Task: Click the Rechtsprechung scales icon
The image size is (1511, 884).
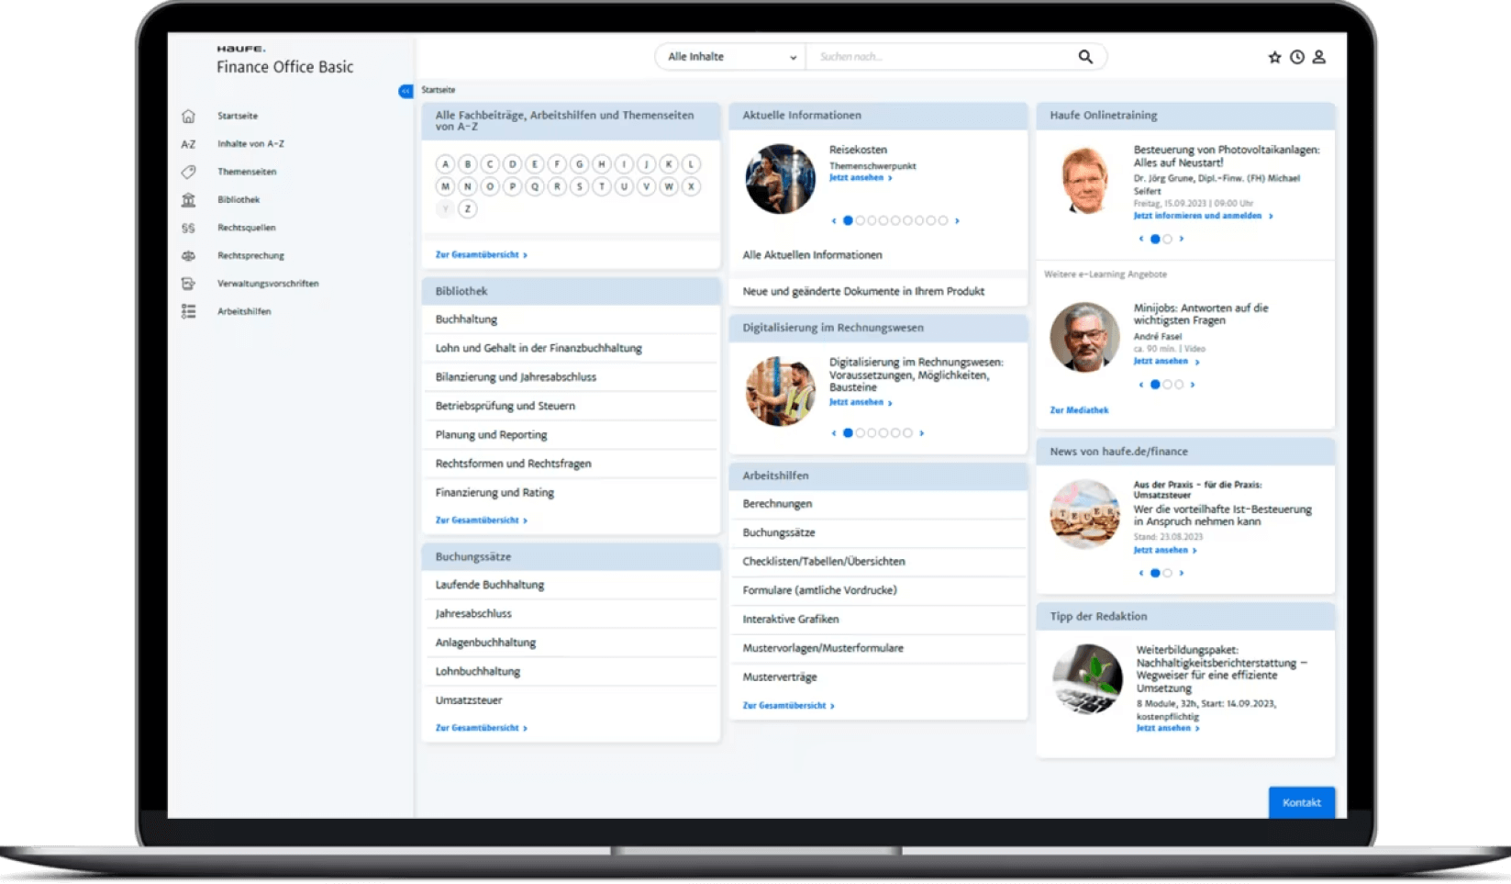Action: [x=188, y=256]
